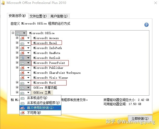
Task: Expand the Microsoft Word tree node
Action: pyautogui.click(x=17, y=82)
